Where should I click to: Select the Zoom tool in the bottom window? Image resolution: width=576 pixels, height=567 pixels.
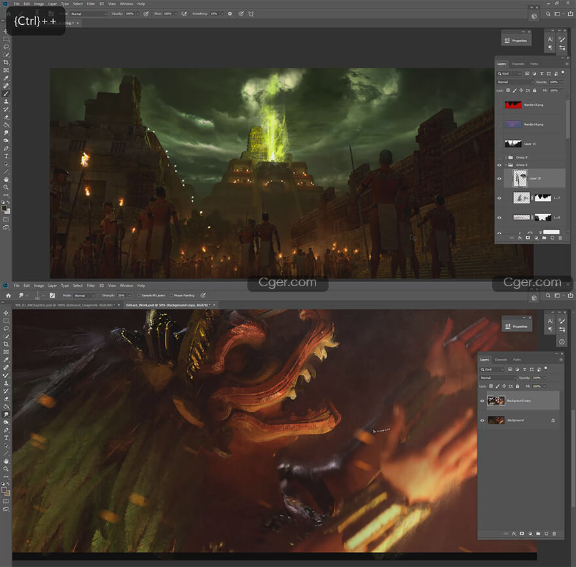click(7, 469)
